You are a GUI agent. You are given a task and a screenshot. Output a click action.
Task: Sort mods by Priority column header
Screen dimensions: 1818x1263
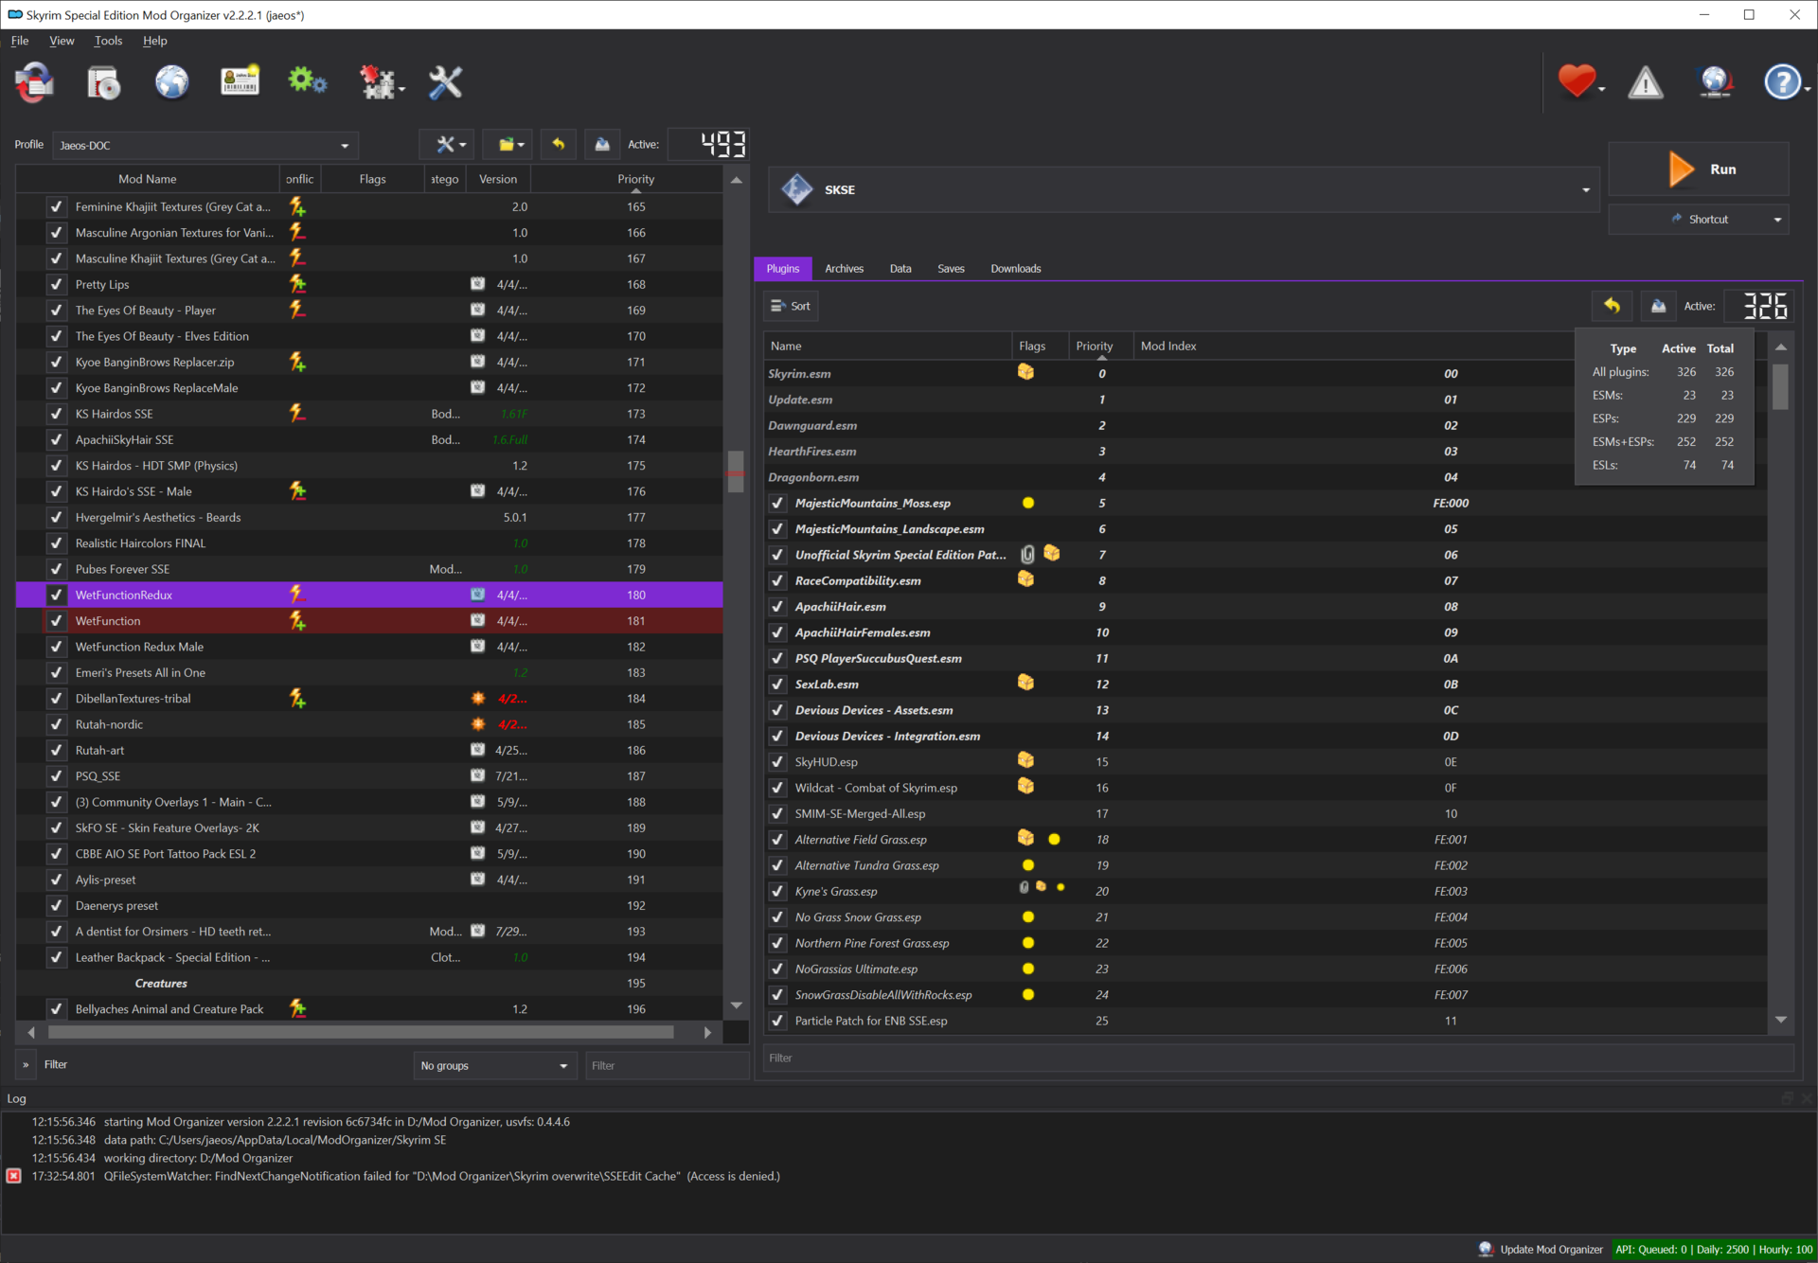pyautogui.click(x=635, y=179)
